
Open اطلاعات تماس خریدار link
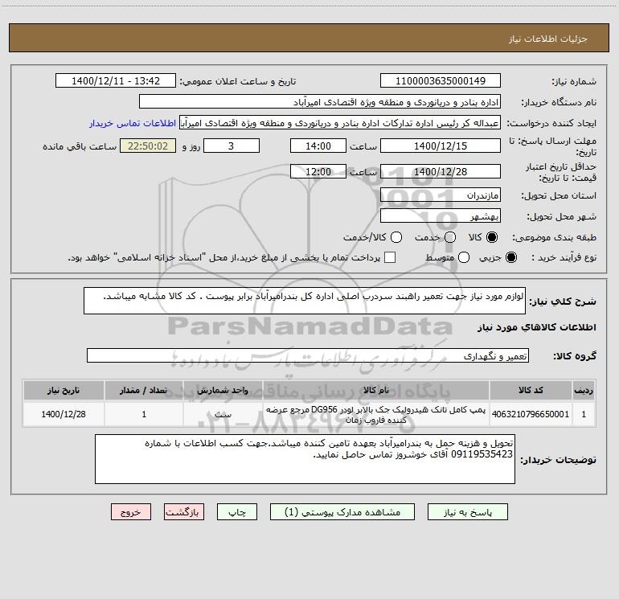click(133, 123)
